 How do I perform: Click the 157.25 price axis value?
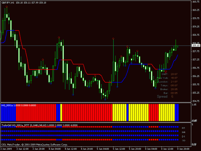pyautogui.click(x=196, y=60)
